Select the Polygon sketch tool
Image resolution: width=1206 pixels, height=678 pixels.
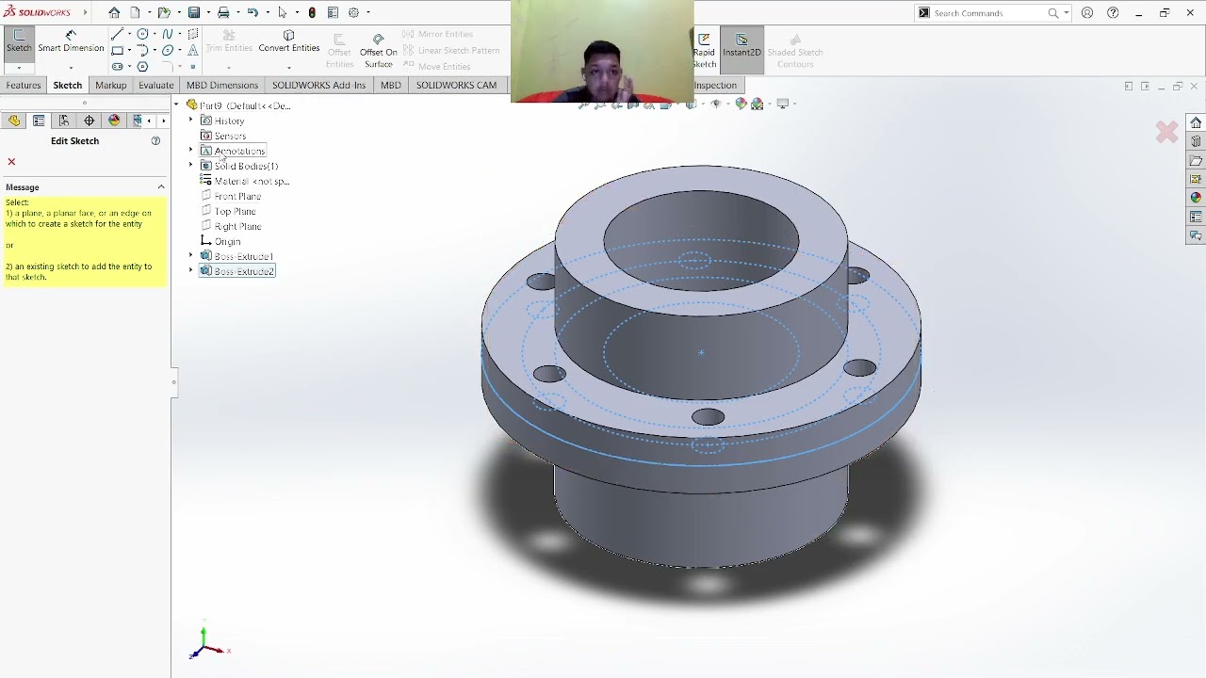[142, 67]
